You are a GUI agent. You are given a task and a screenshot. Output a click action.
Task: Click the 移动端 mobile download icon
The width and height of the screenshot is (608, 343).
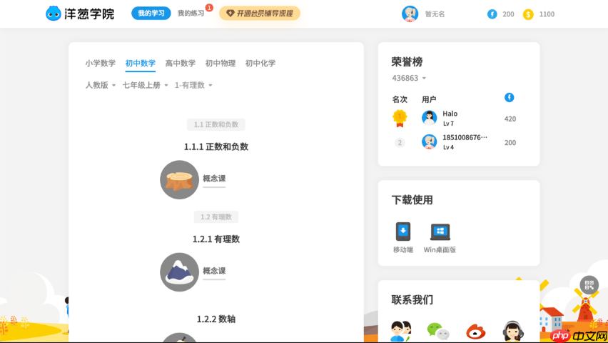point(403,232)
